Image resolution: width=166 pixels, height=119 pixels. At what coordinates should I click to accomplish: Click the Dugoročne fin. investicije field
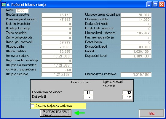coord(57,61)
